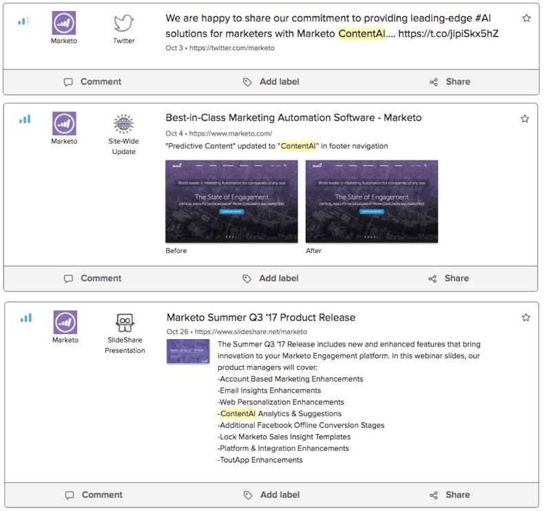Click Marketo logo in the Twitter card
The height and width of the screenshot is (511, 544).
65,23
